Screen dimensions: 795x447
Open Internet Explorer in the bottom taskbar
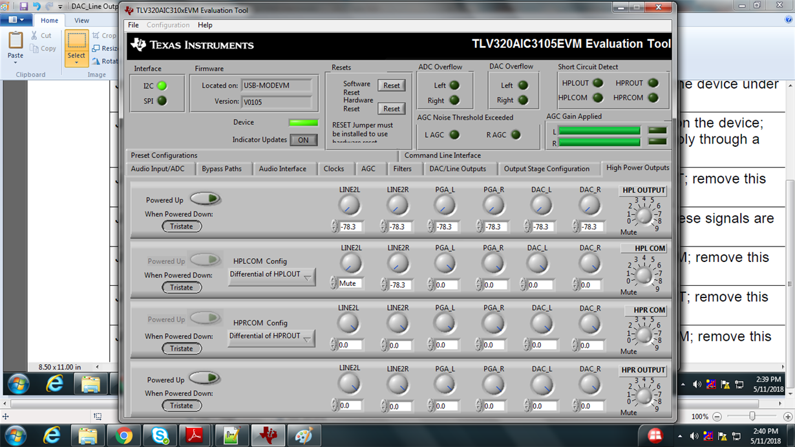(x=52, y=436)
